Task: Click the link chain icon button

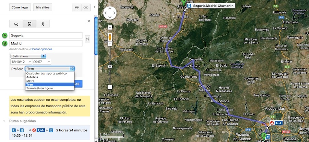Action: click(86, 7)
